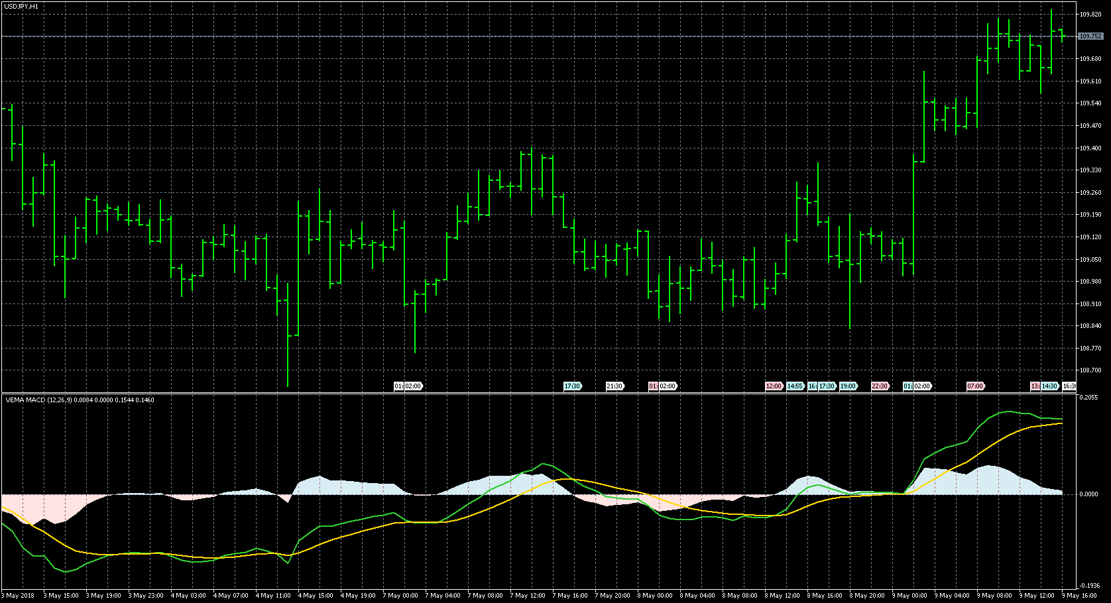Click the pink 13: event flag

[1035, 386]
